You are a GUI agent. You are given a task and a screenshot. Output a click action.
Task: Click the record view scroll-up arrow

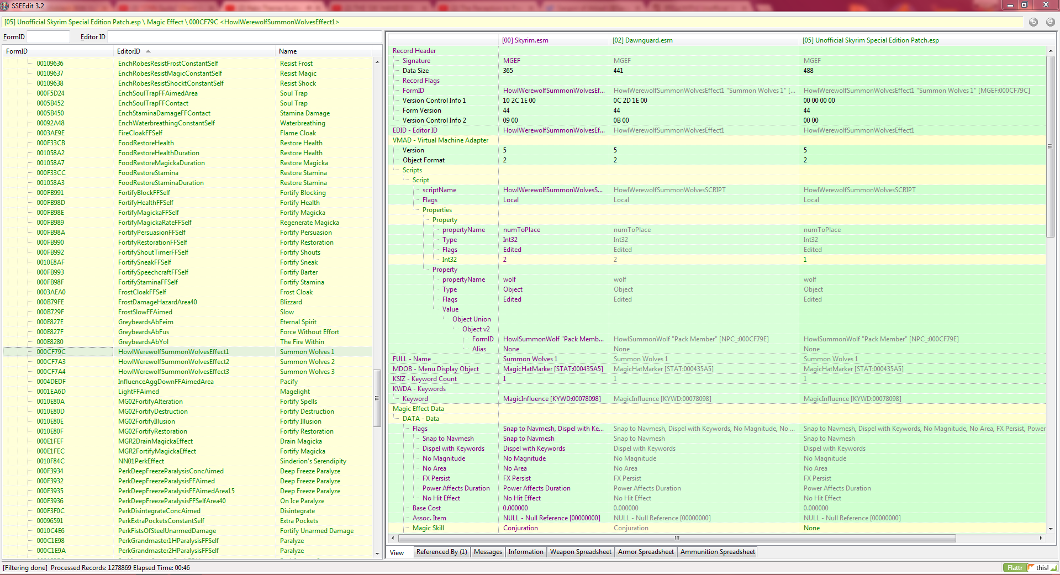tap(1050, 51)
